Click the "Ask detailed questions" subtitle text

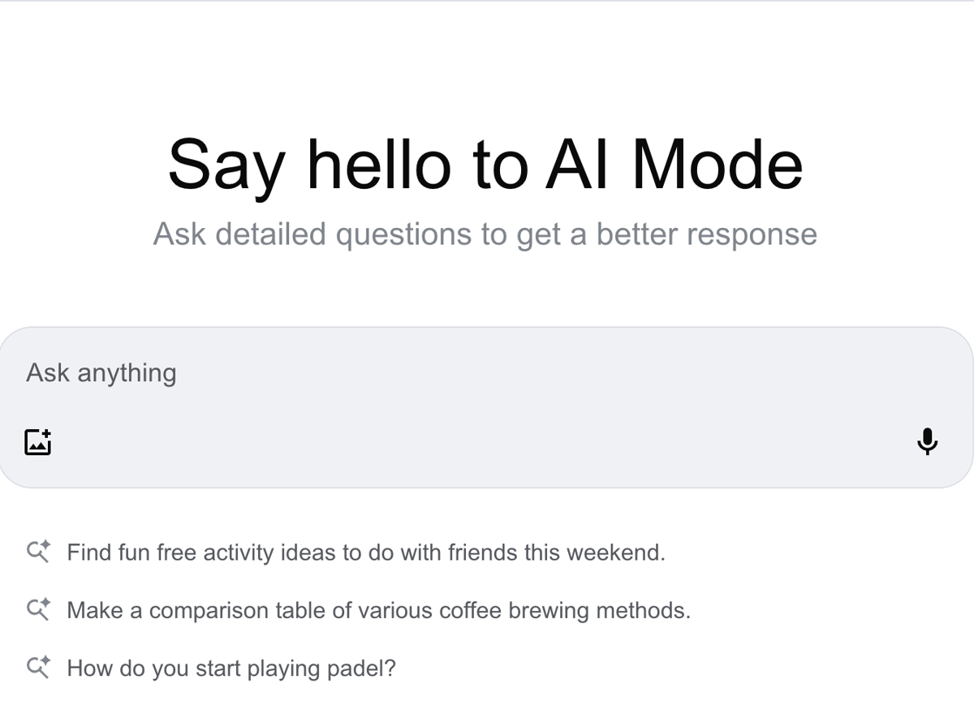(x=485, y=234)
